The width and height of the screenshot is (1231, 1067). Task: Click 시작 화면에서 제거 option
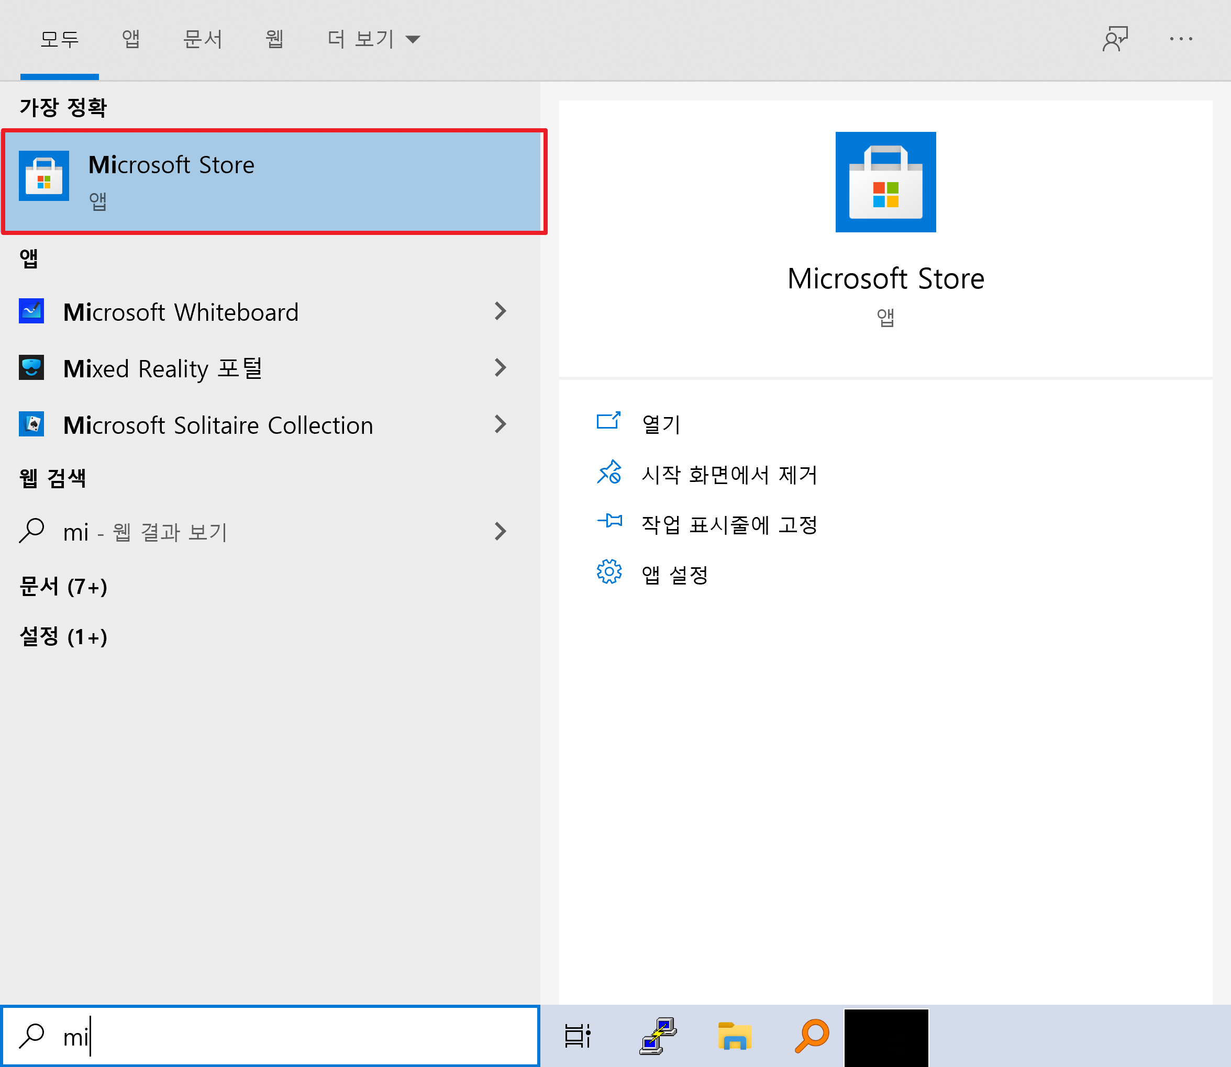(x=728, y=475)
